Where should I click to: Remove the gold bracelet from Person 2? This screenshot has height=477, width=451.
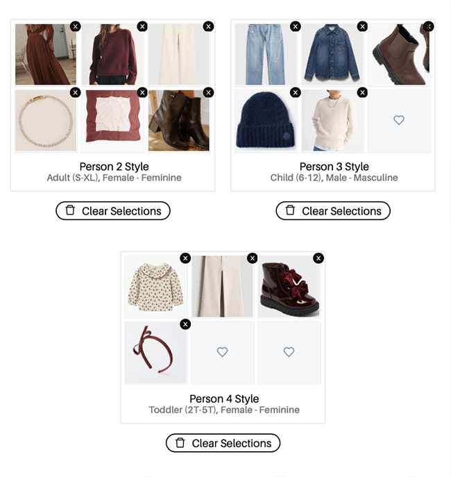(76, 92)
